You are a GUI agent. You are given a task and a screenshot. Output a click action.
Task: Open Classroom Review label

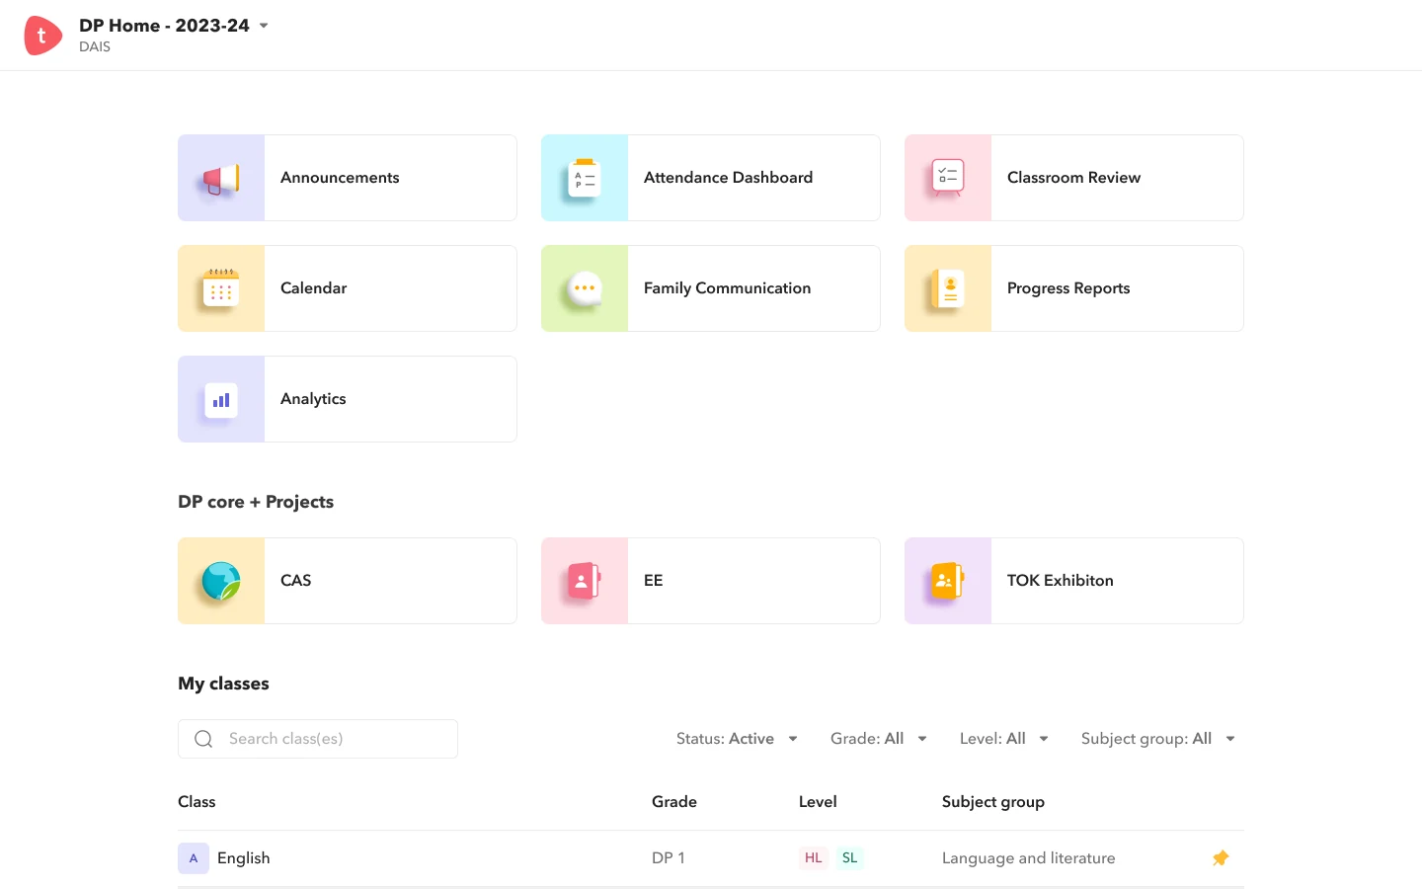[x=1073, y=178]
